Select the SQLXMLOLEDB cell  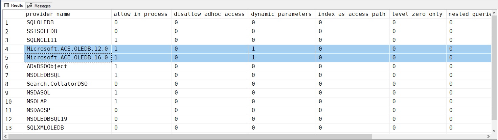click(x=68, y=128)
